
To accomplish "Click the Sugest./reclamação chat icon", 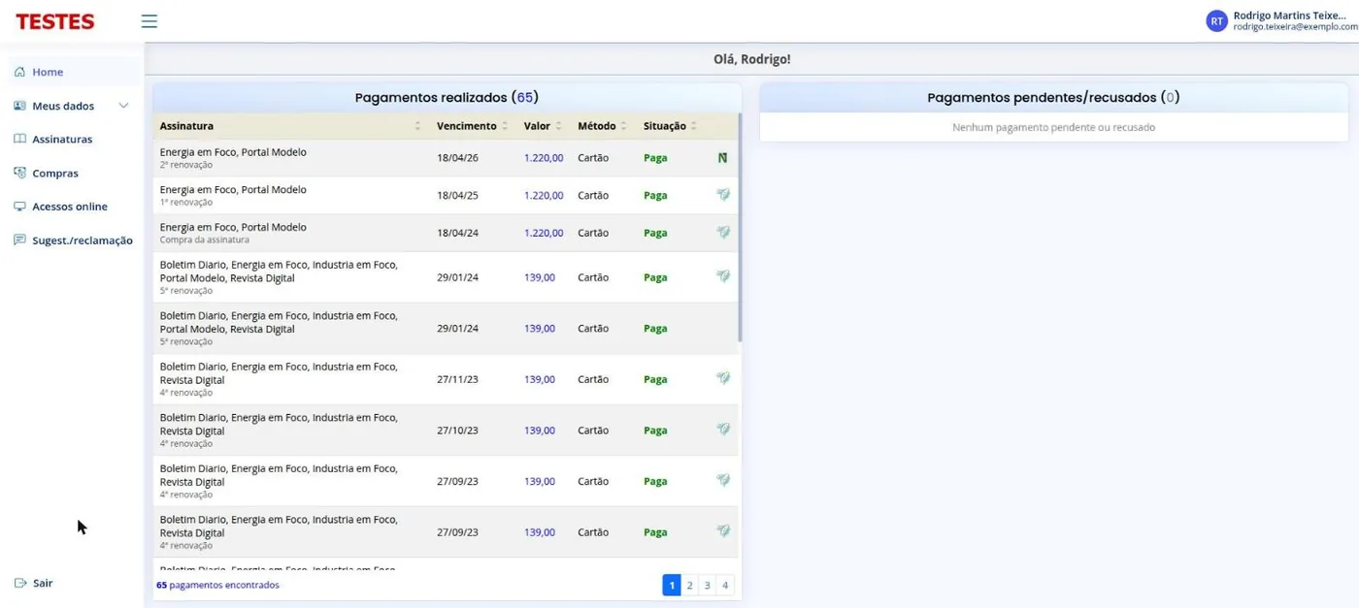I will [19, 240].
